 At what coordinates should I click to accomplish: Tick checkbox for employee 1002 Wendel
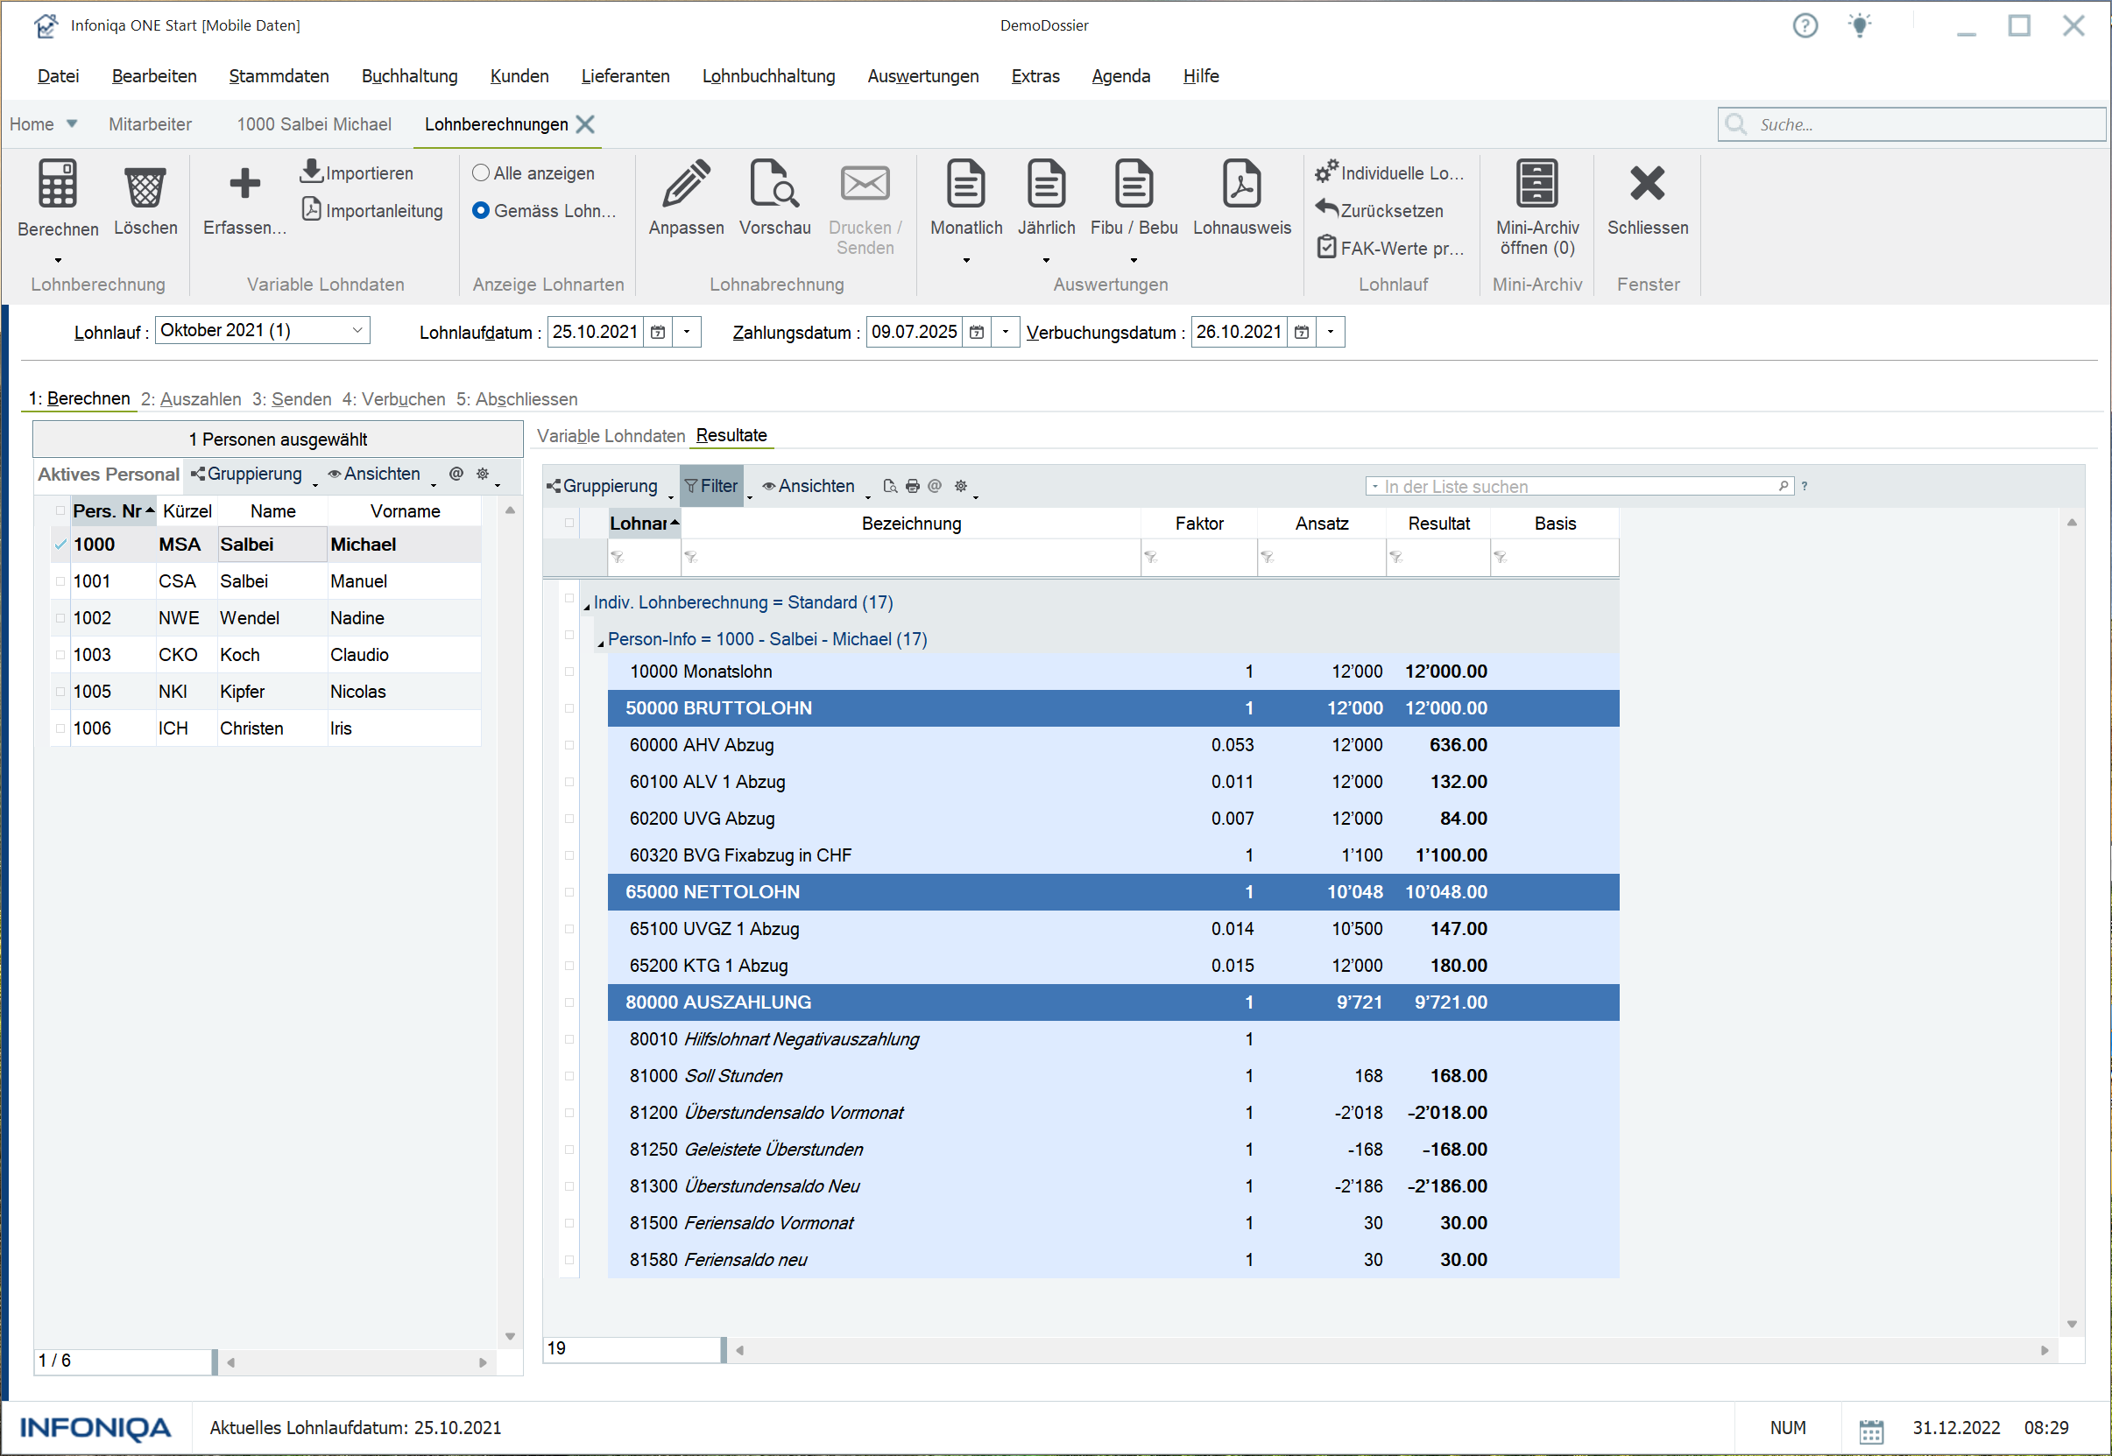click(60, 617)
